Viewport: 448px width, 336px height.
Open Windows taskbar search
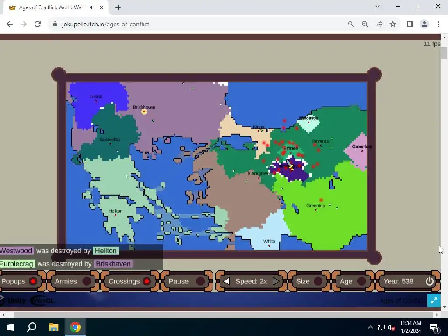[x=31, y=327]
